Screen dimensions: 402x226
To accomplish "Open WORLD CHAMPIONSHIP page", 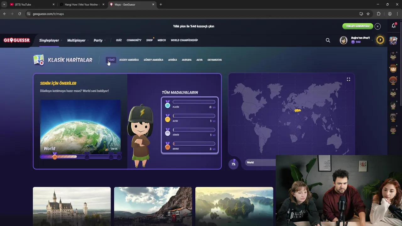I will point(184,40).
